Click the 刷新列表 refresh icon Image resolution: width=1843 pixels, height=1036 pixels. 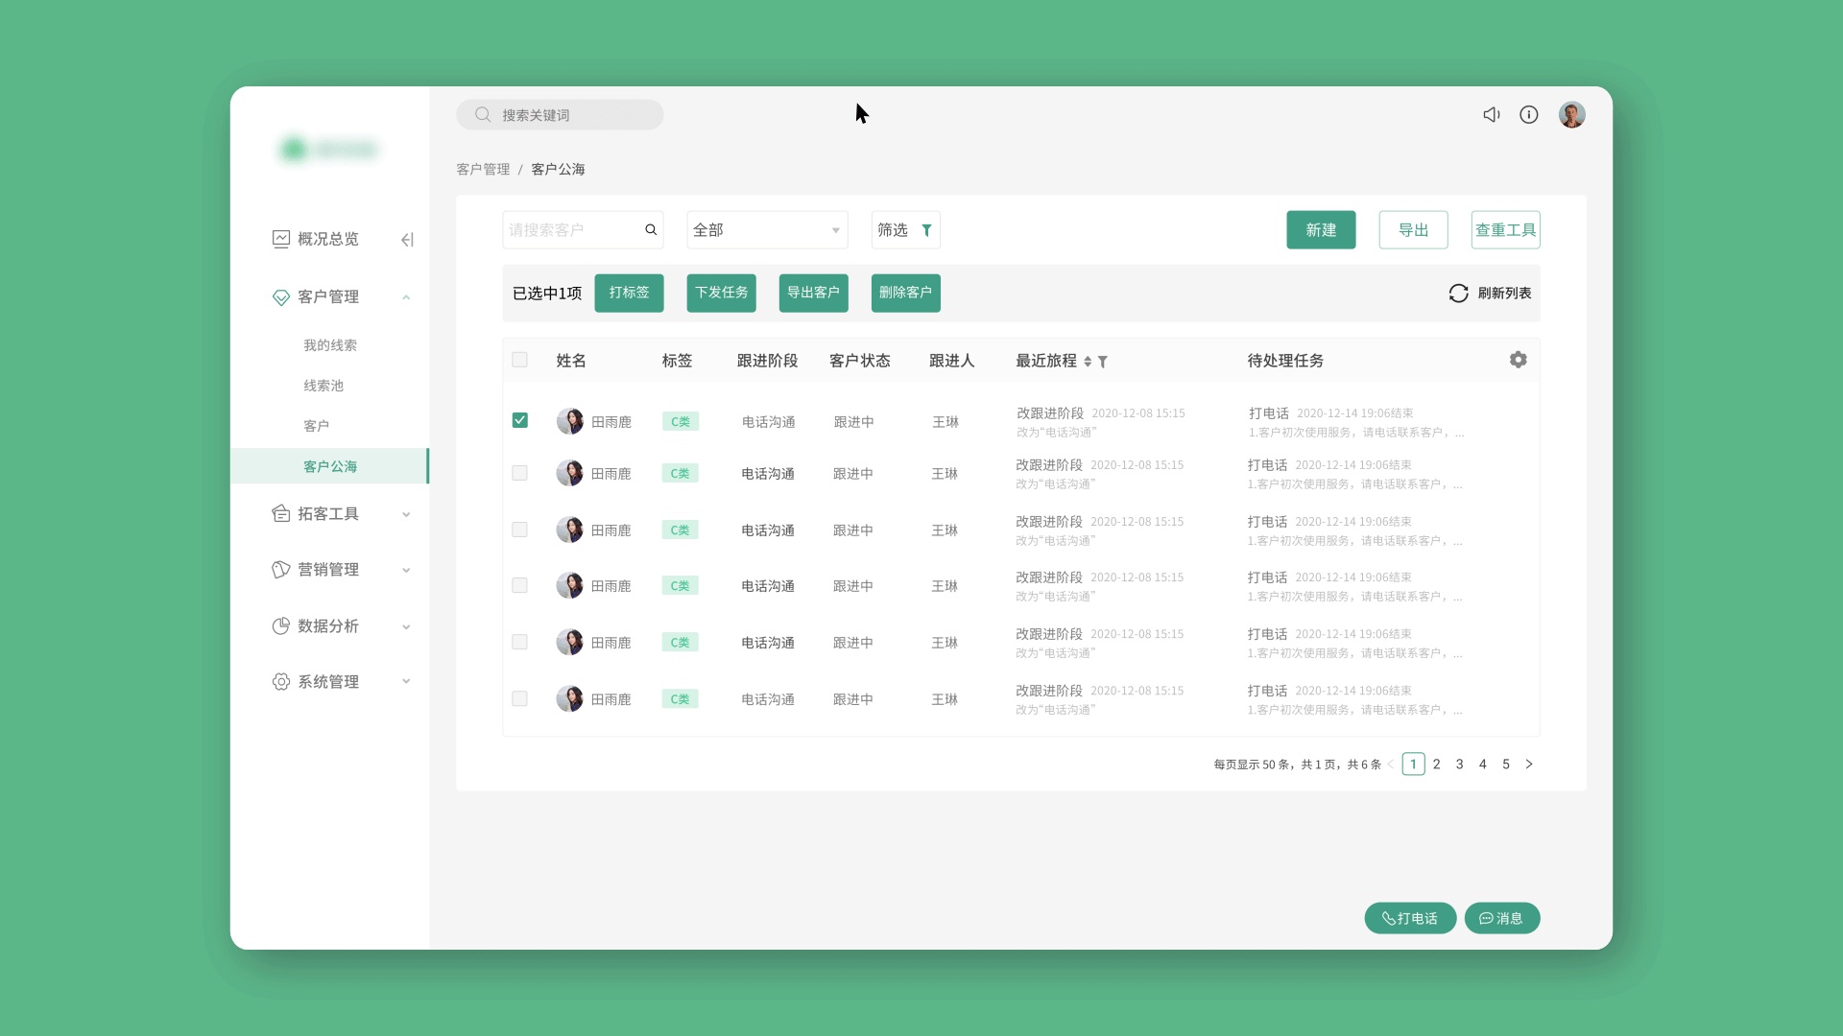1458,294
